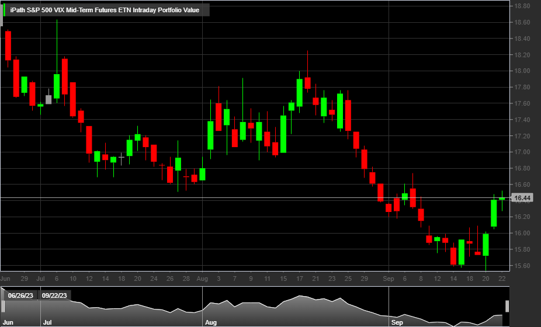Click the red candlestick for August 25
This screenshot has height=327, width=541.
coord(348,116)
